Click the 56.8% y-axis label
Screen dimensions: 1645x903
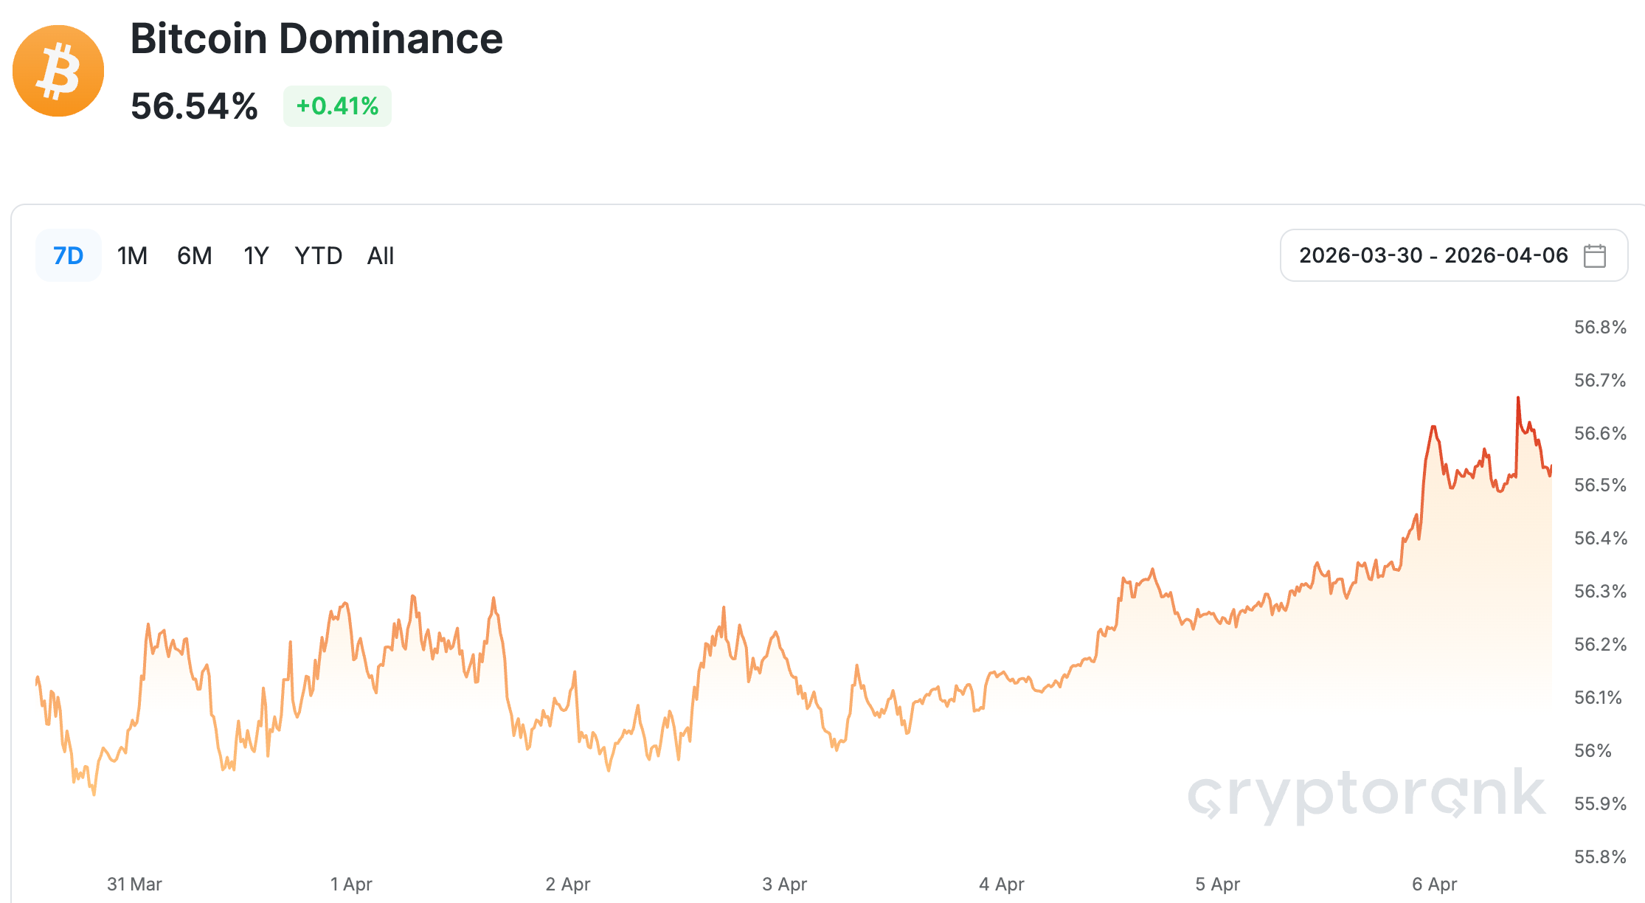(1599, 327)
